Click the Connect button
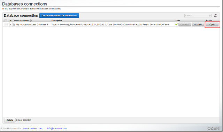This screenshot has height=132, width=223. point(184,24)
